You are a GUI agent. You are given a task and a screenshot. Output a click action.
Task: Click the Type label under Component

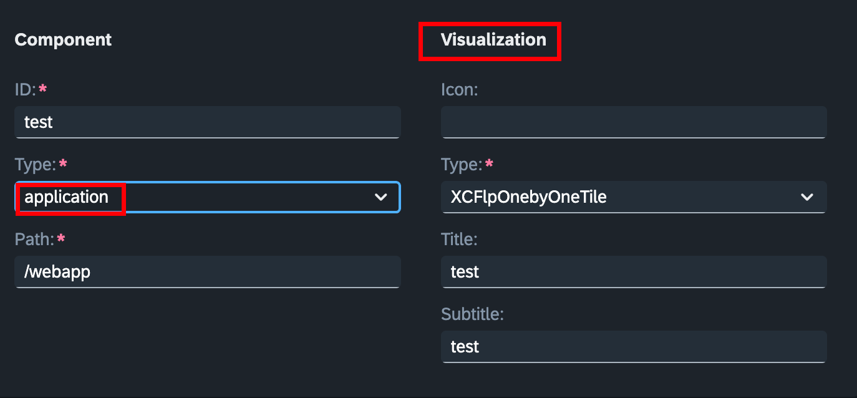(36, 165)
